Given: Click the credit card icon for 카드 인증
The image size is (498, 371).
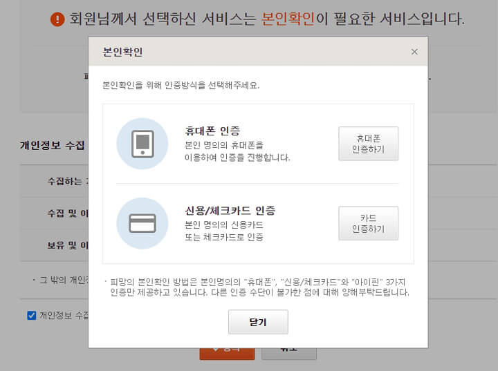Looking at the screenshot, I should [x=142, y=223].
